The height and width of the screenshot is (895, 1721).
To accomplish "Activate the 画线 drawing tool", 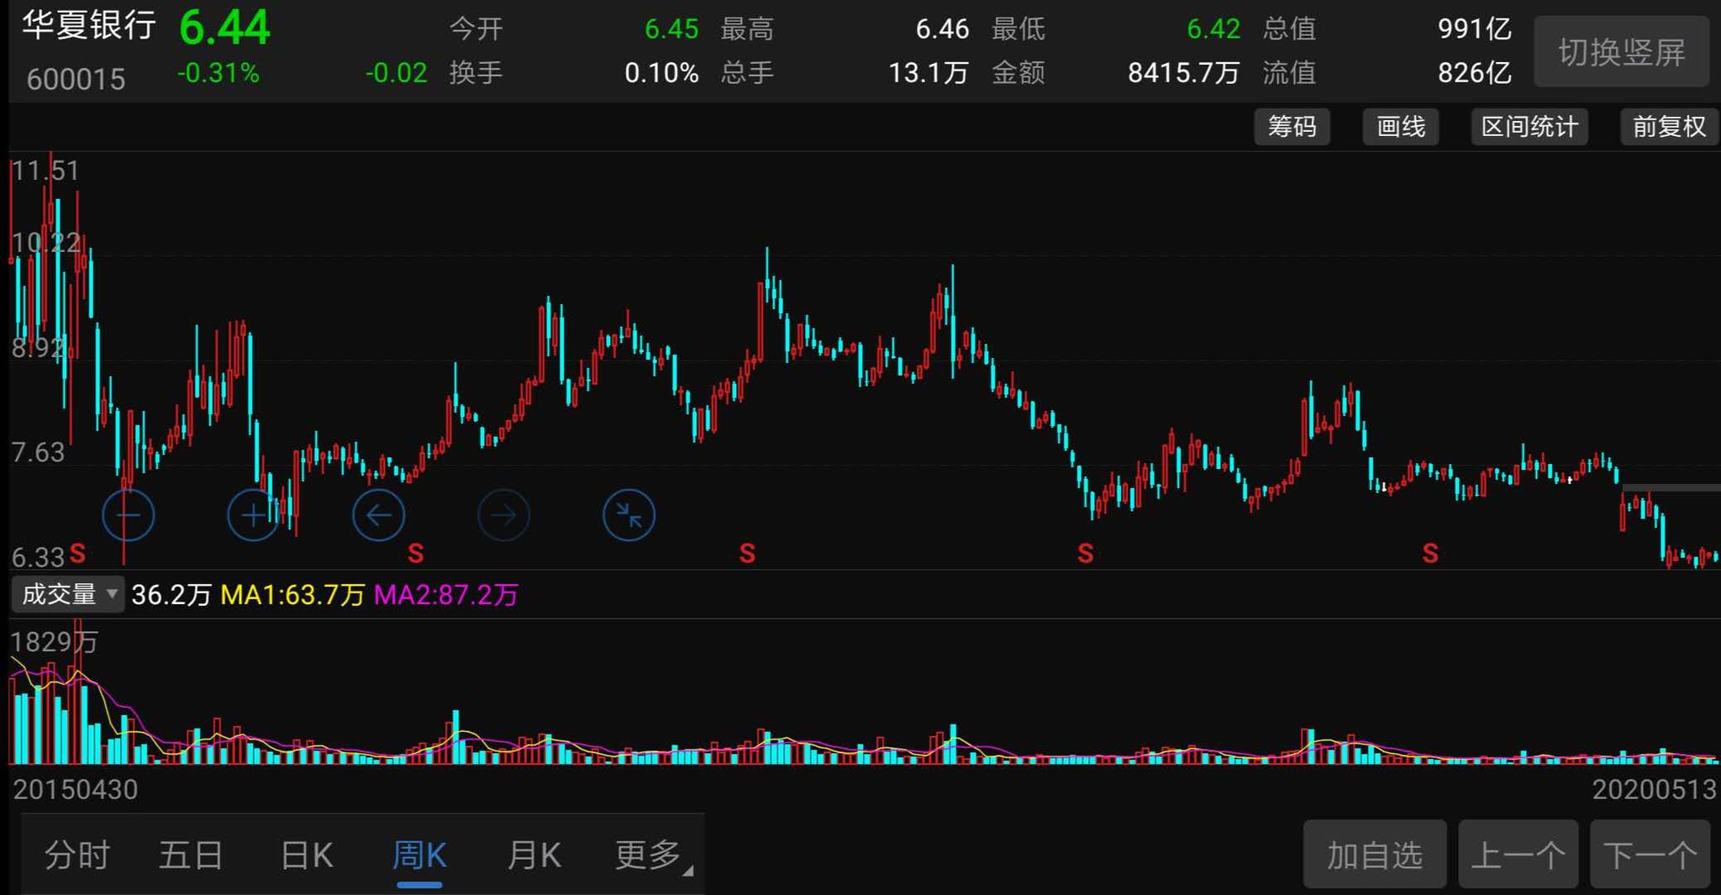I will pos(1401,127).
